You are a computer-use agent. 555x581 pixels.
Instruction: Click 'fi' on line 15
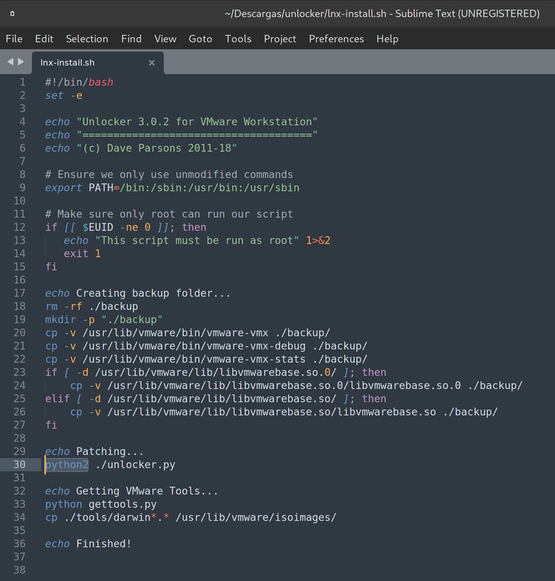[x=51, y=267]
